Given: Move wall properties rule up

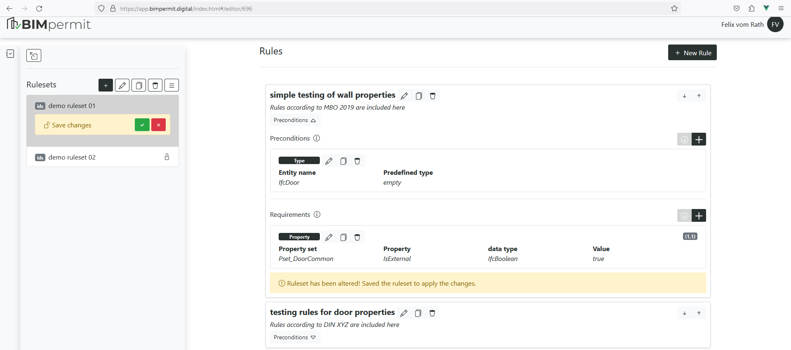Looking at the screenshot, I should click(x=699, y=96).
